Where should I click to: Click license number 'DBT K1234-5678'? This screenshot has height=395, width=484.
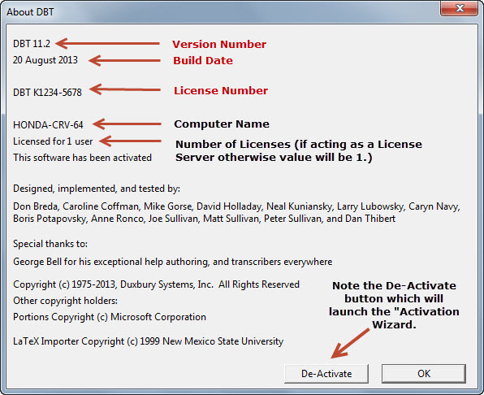coord(47,93)
